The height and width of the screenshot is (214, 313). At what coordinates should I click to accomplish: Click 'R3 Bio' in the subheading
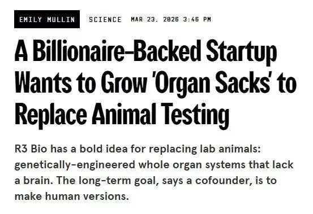point(28,149)
